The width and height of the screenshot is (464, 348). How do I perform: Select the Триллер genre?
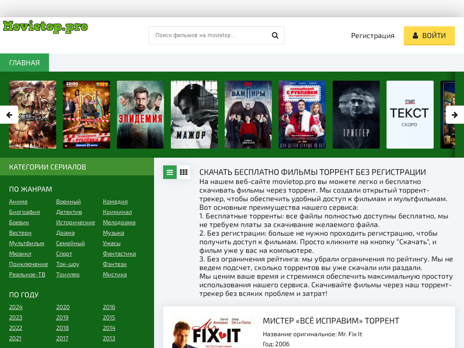click(x=68, y=274)
